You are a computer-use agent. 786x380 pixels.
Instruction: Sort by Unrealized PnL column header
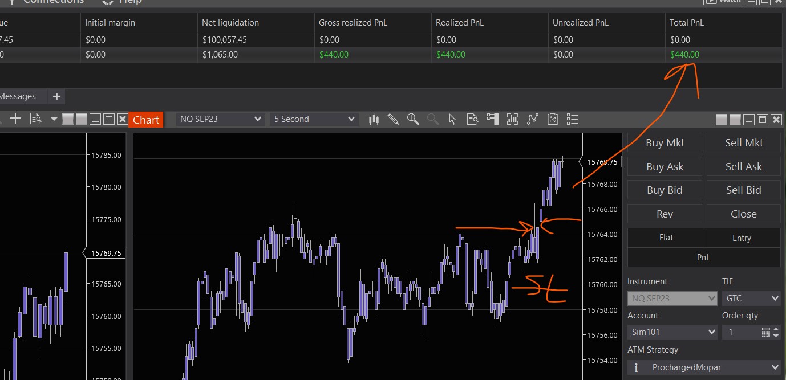[x=606, y=23]
